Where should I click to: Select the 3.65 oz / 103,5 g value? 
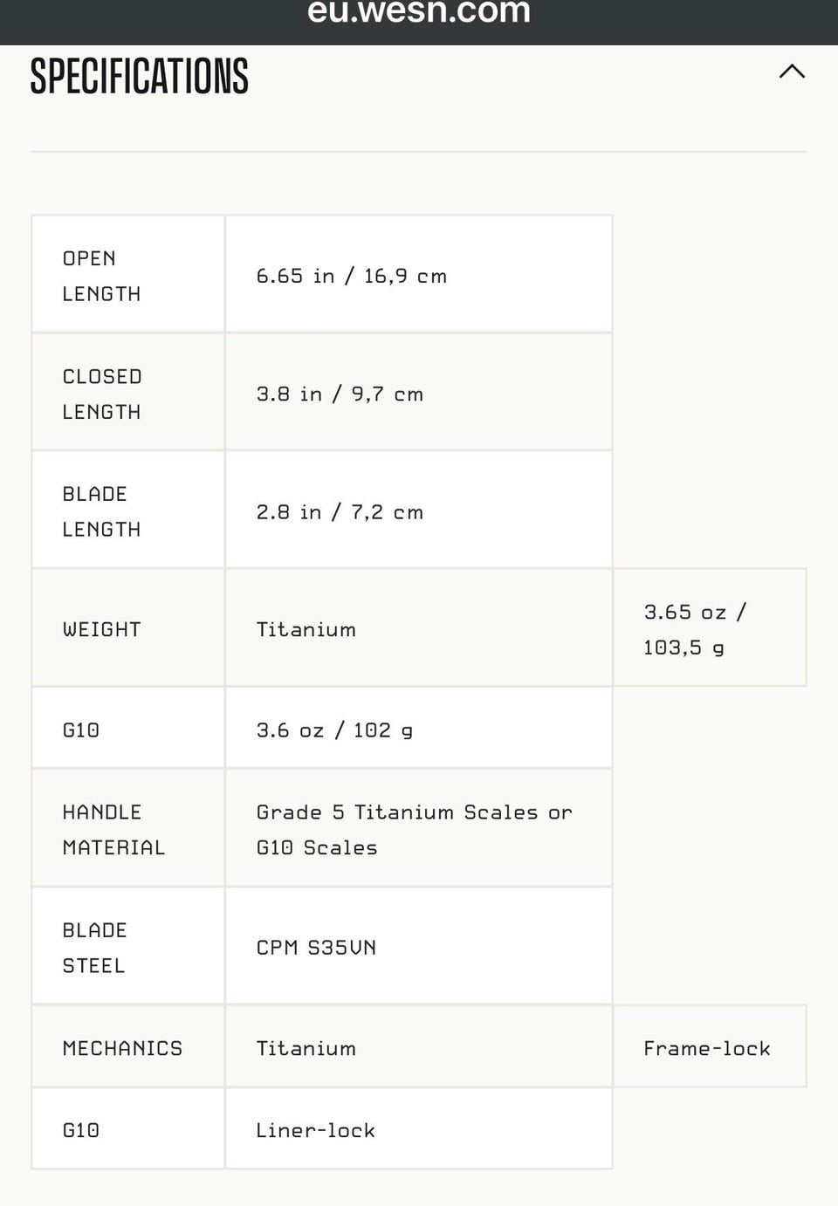[695, 629]
